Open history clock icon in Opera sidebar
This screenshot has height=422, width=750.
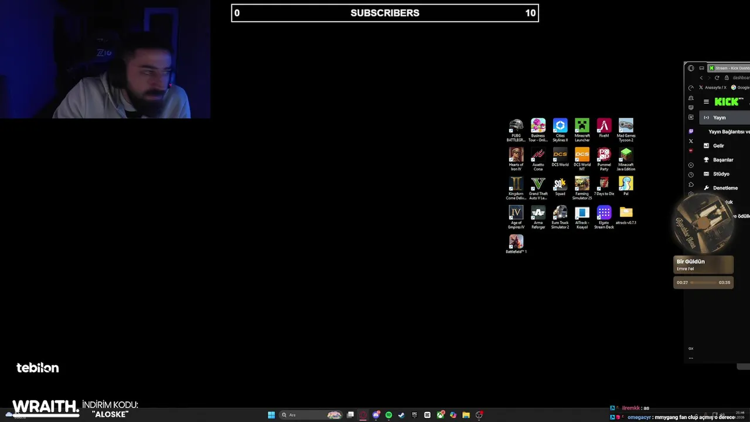691,175
